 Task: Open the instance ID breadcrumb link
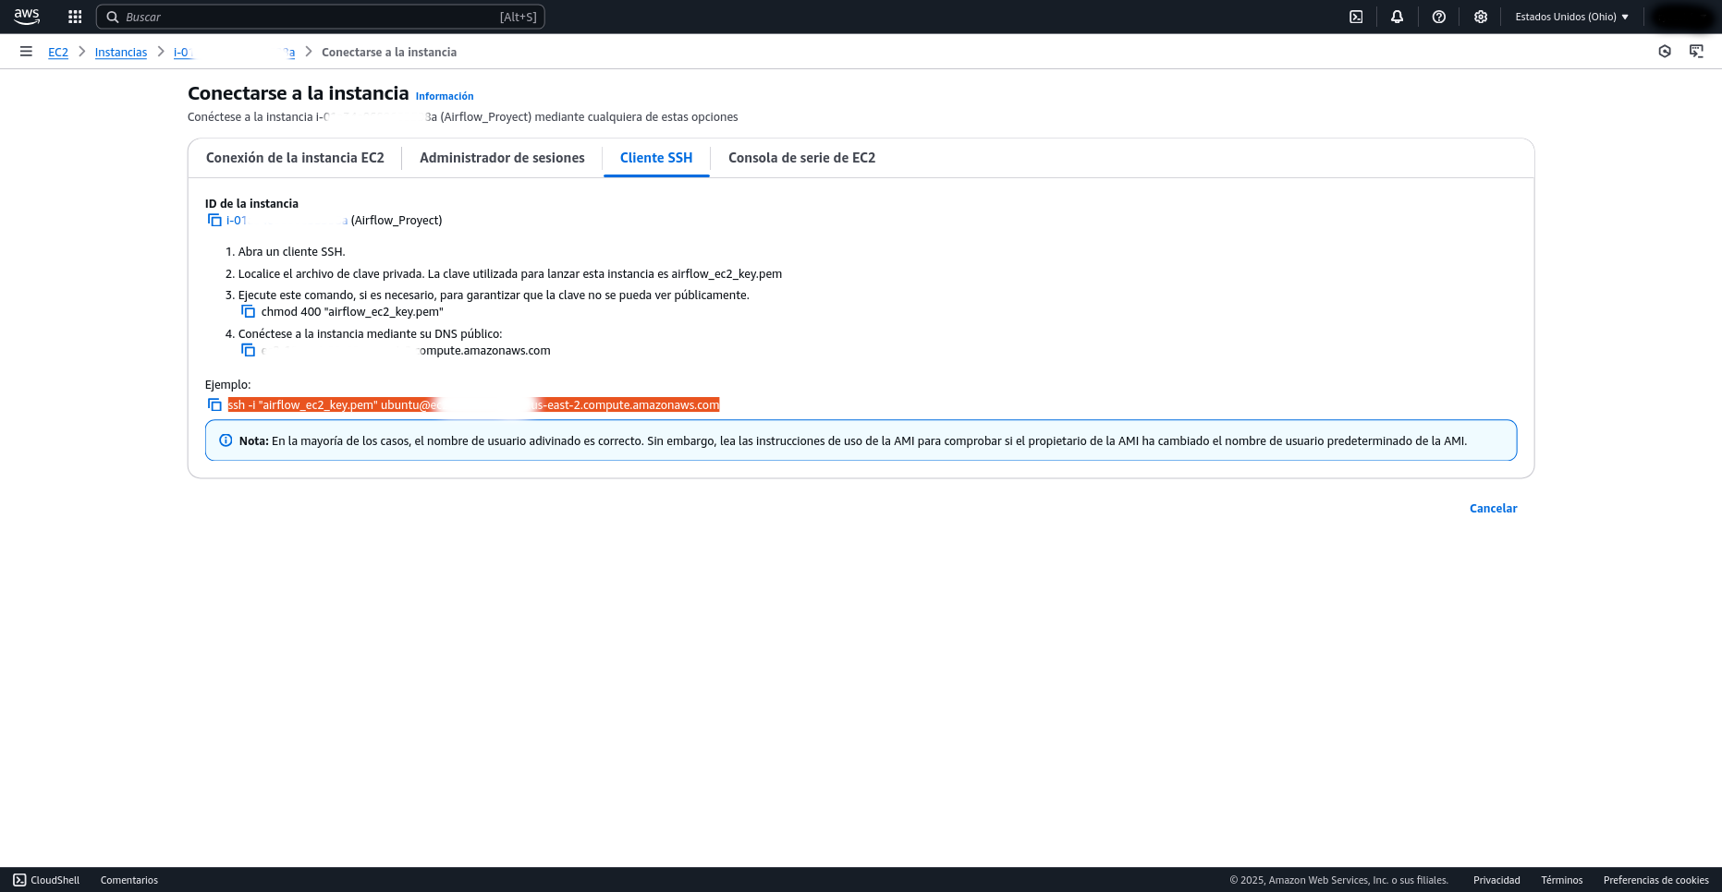pyautogui.click(x=235, y=53)
